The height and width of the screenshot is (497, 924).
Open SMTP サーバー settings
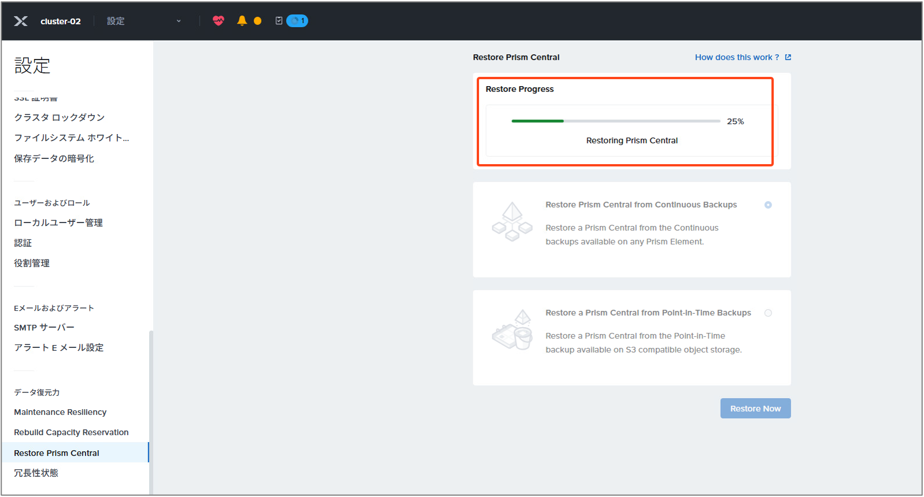point(44,327)
